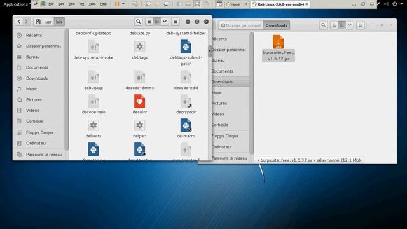The image size is (407, 229).
Task: Select the decode-dimms file icon
Action: coord(140,77)
